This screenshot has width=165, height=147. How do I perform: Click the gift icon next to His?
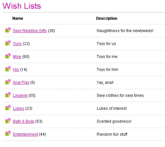[8, 69]
